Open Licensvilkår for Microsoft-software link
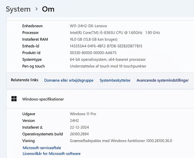The height and width of the screenshot is (158, 194). click(52, 154)
